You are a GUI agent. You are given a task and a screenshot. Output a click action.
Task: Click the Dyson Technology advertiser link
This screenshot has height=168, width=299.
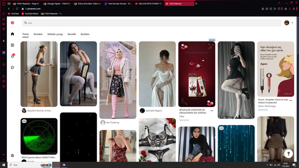tap(267, 106)
